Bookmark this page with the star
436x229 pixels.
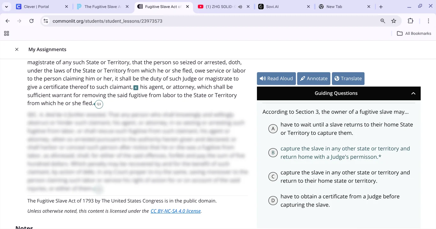click(394, 21)
